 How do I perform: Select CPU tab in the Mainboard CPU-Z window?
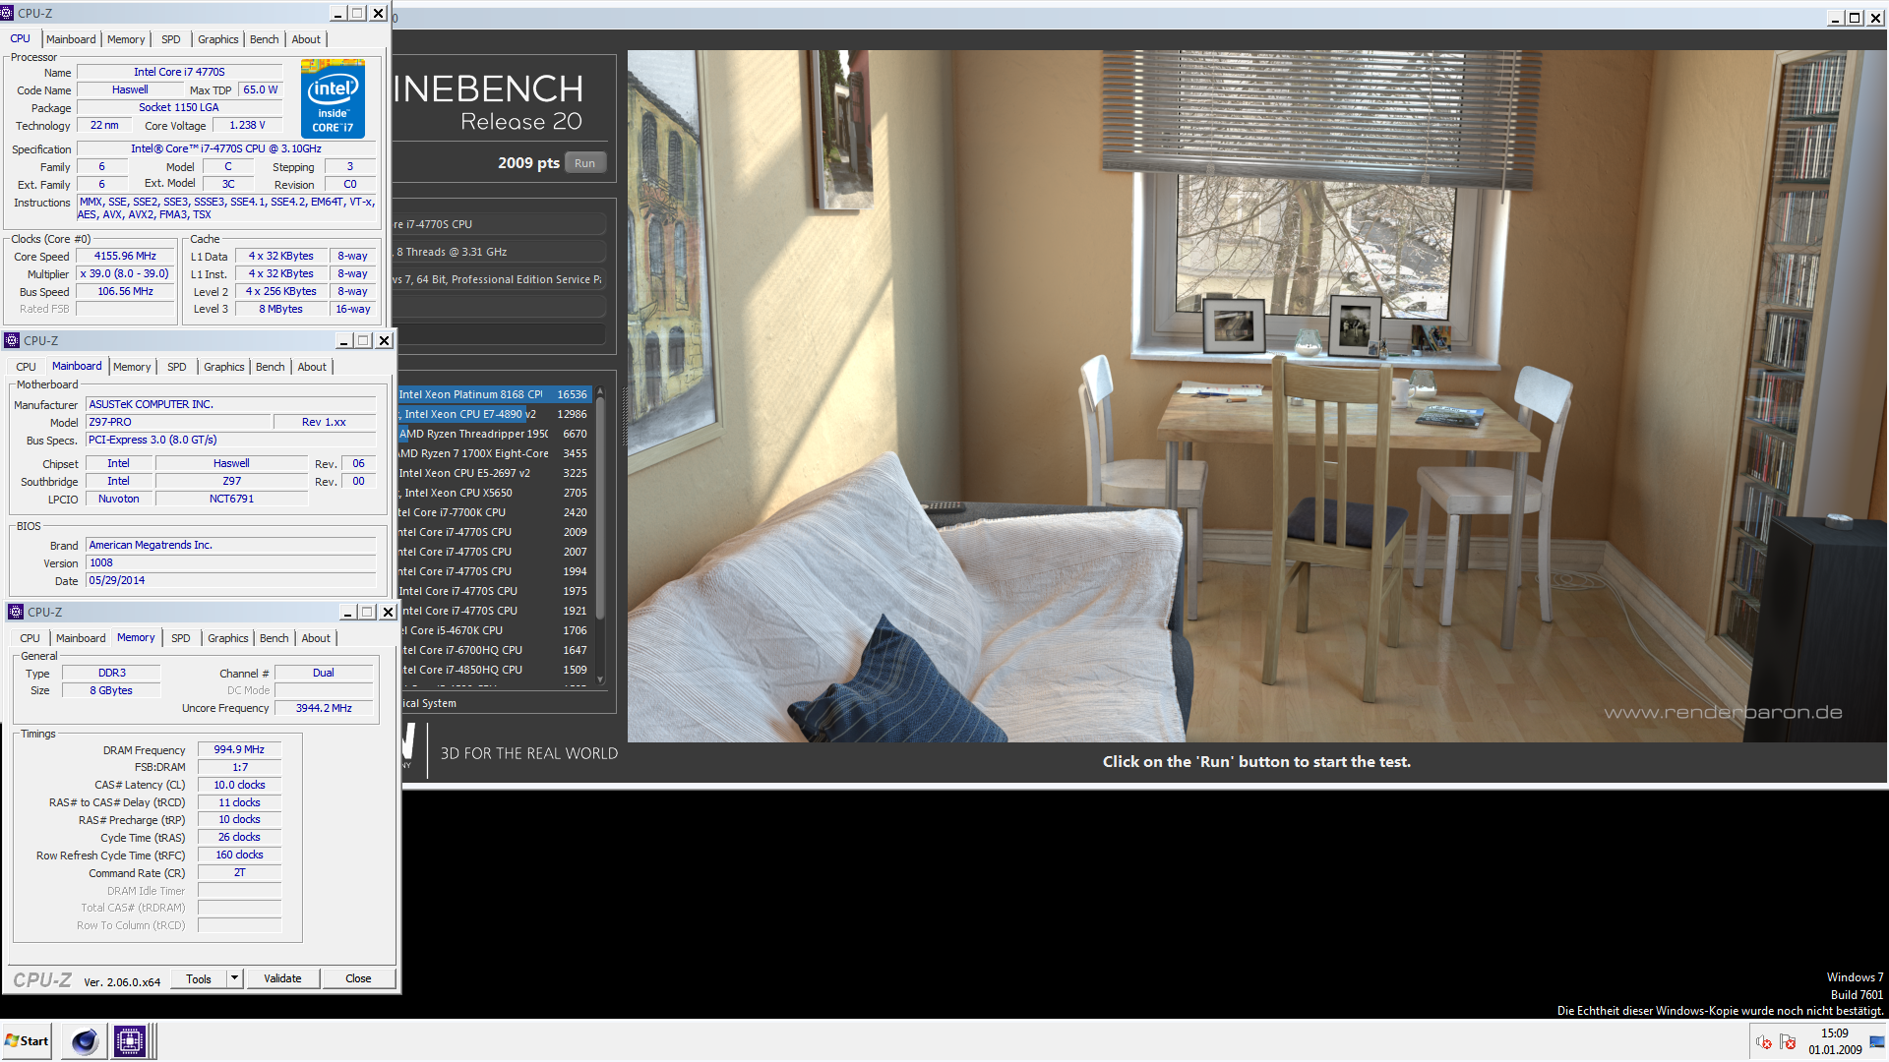[27, 367]
